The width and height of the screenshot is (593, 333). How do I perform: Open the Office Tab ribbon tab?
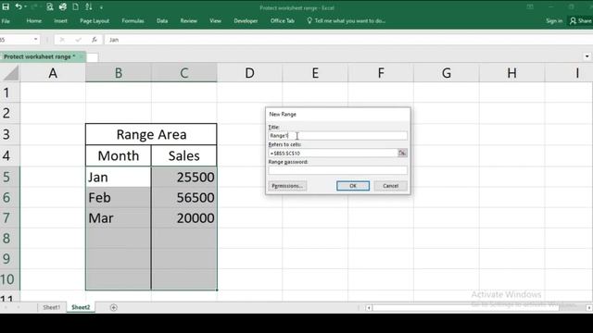(282, 21)
